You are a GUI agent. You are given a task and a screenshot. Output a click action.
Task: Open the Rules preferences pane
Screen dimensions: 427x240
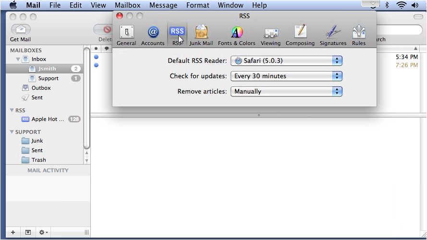tap(359, 36)
